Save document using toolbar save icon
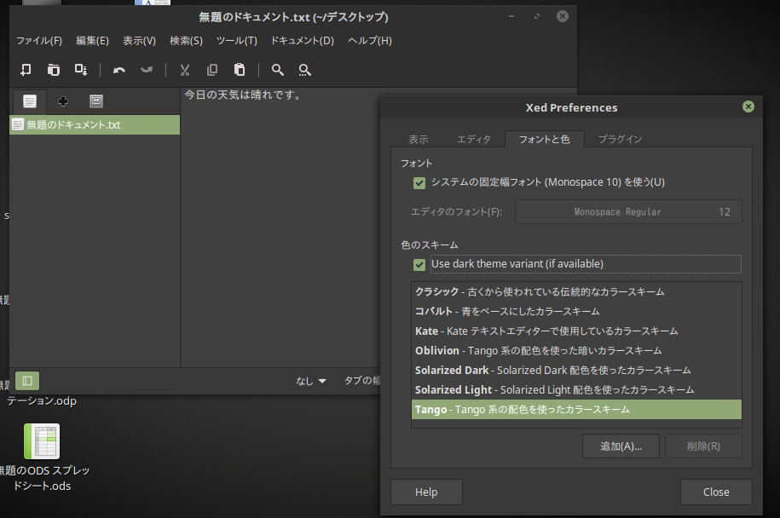Image resolution: width=780 pixels, height=518 pixels. [x=81, y=70]
